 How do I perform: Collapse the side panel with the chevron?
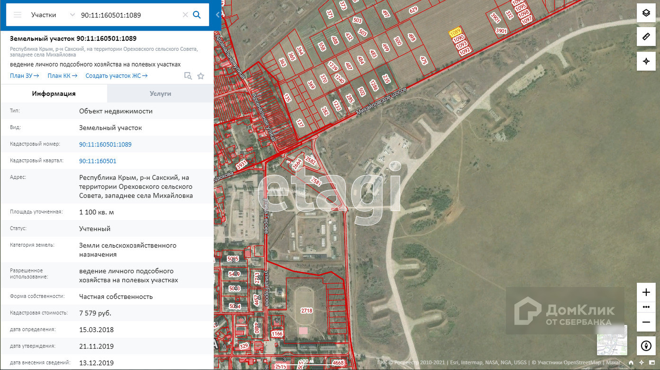(x=218, y=15)
